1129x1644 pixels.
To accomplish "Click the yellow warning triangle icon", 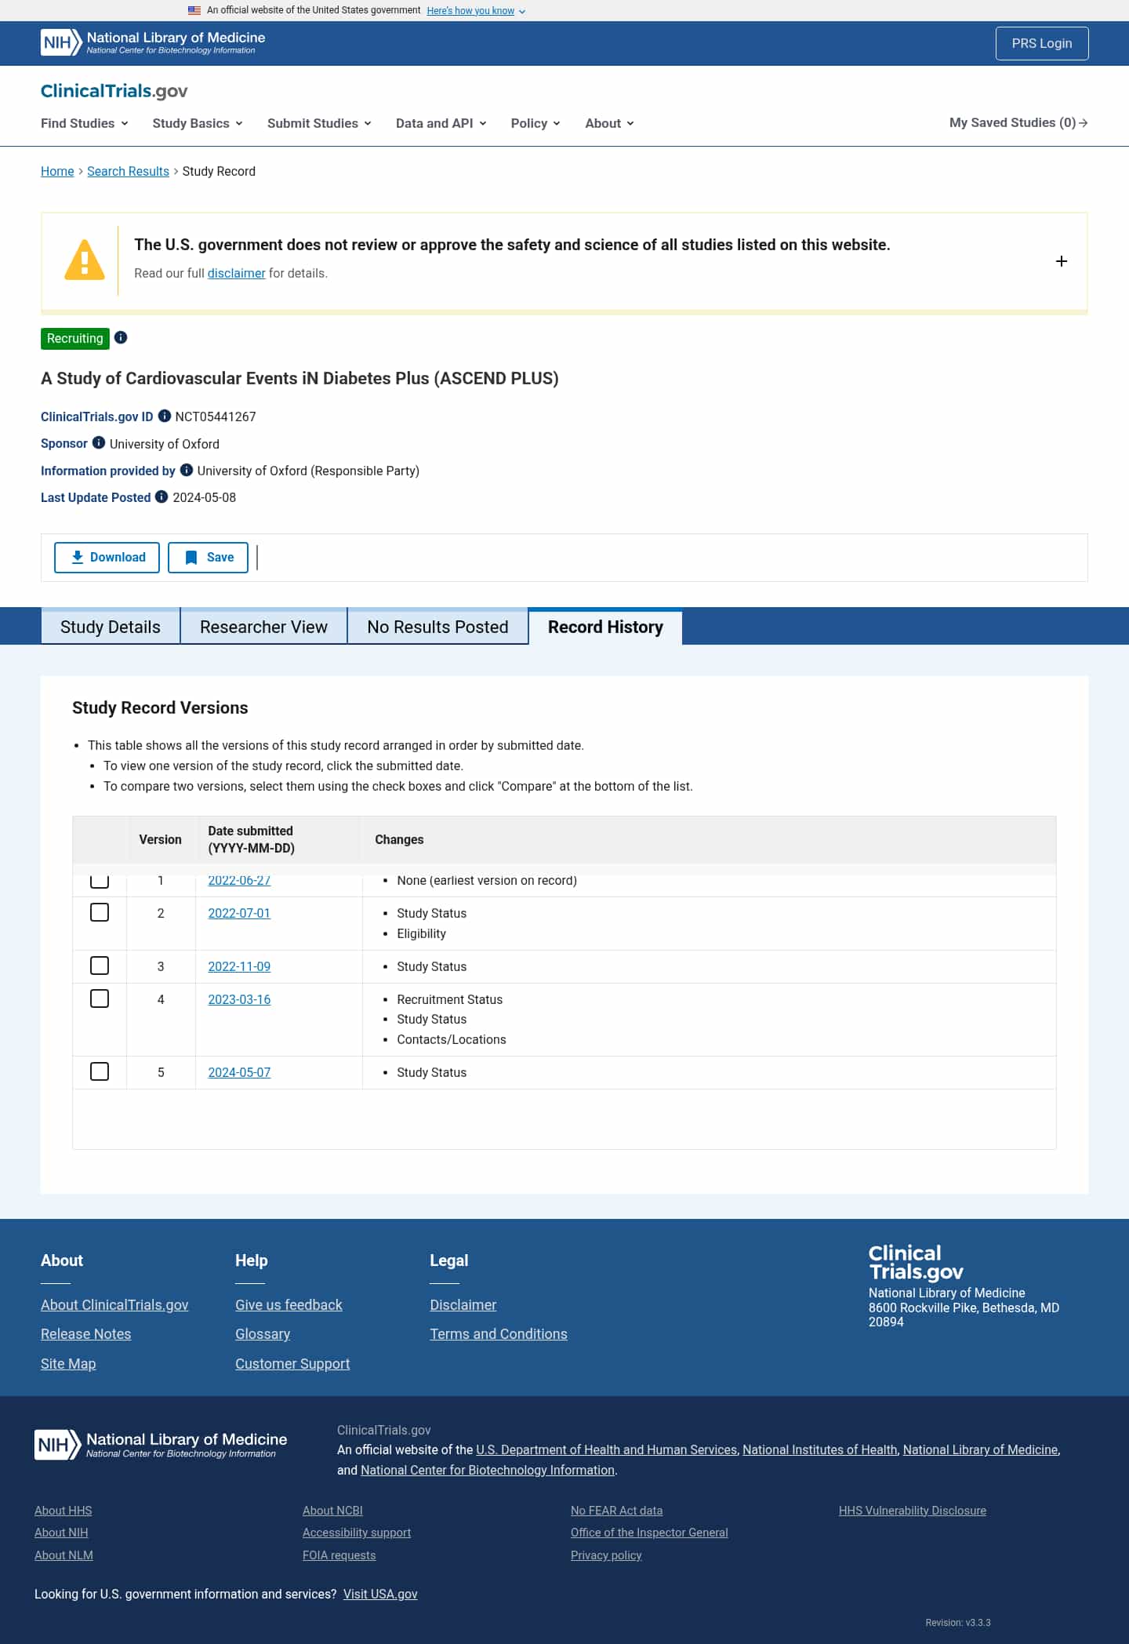I will point(85,260).
